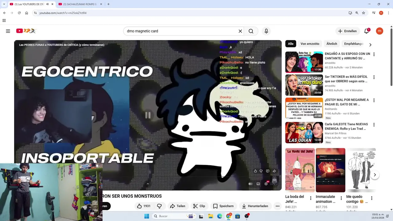
Task: Click in-video share arrow icon
Action: tap(274, 171)
